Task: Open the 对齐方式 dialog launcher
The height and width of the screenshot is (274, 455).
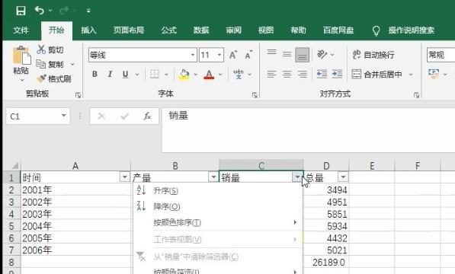Action: coord(416,94)
